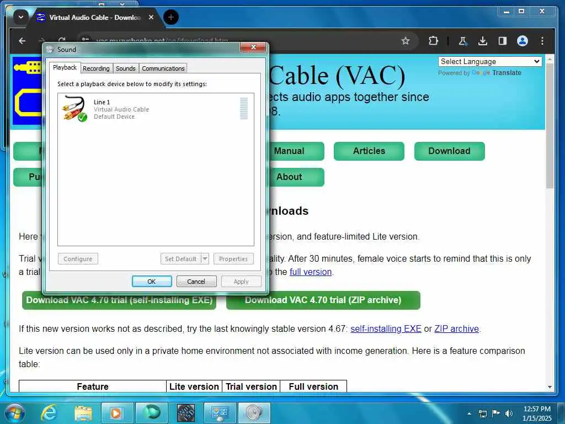Open the Chrome downloads icon

[x=483, y=41]
